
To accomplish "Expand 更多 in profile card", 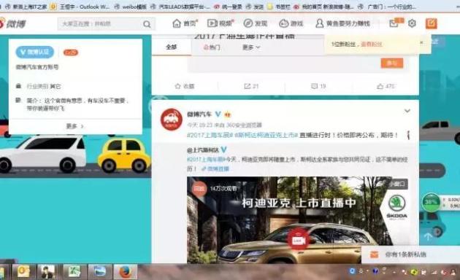I will 75,126.
